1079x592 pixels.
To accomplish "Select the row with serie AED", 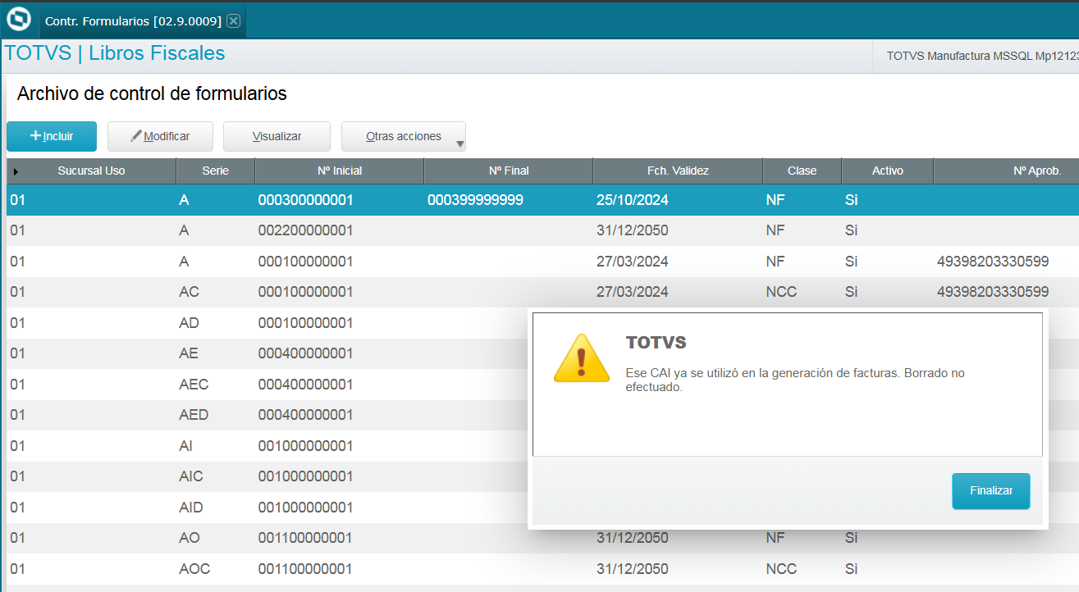I will tap(267, 415).
